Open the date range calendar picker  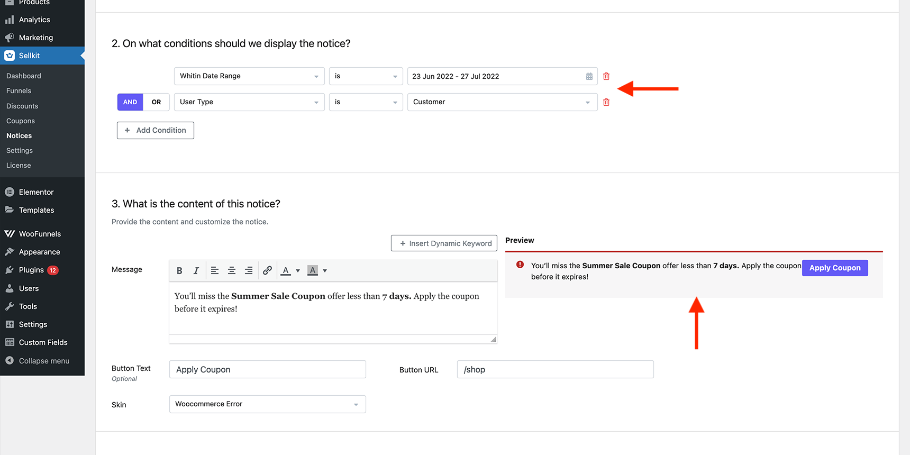tap(589, 76)
